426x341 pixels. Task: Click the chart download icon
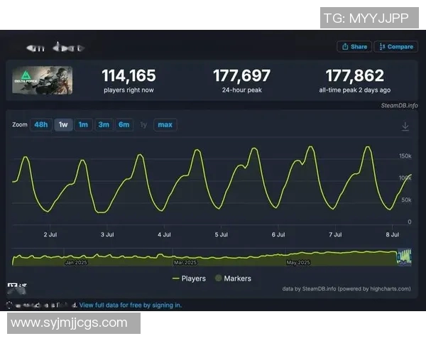pyautogui.click(x=405, y=126)
